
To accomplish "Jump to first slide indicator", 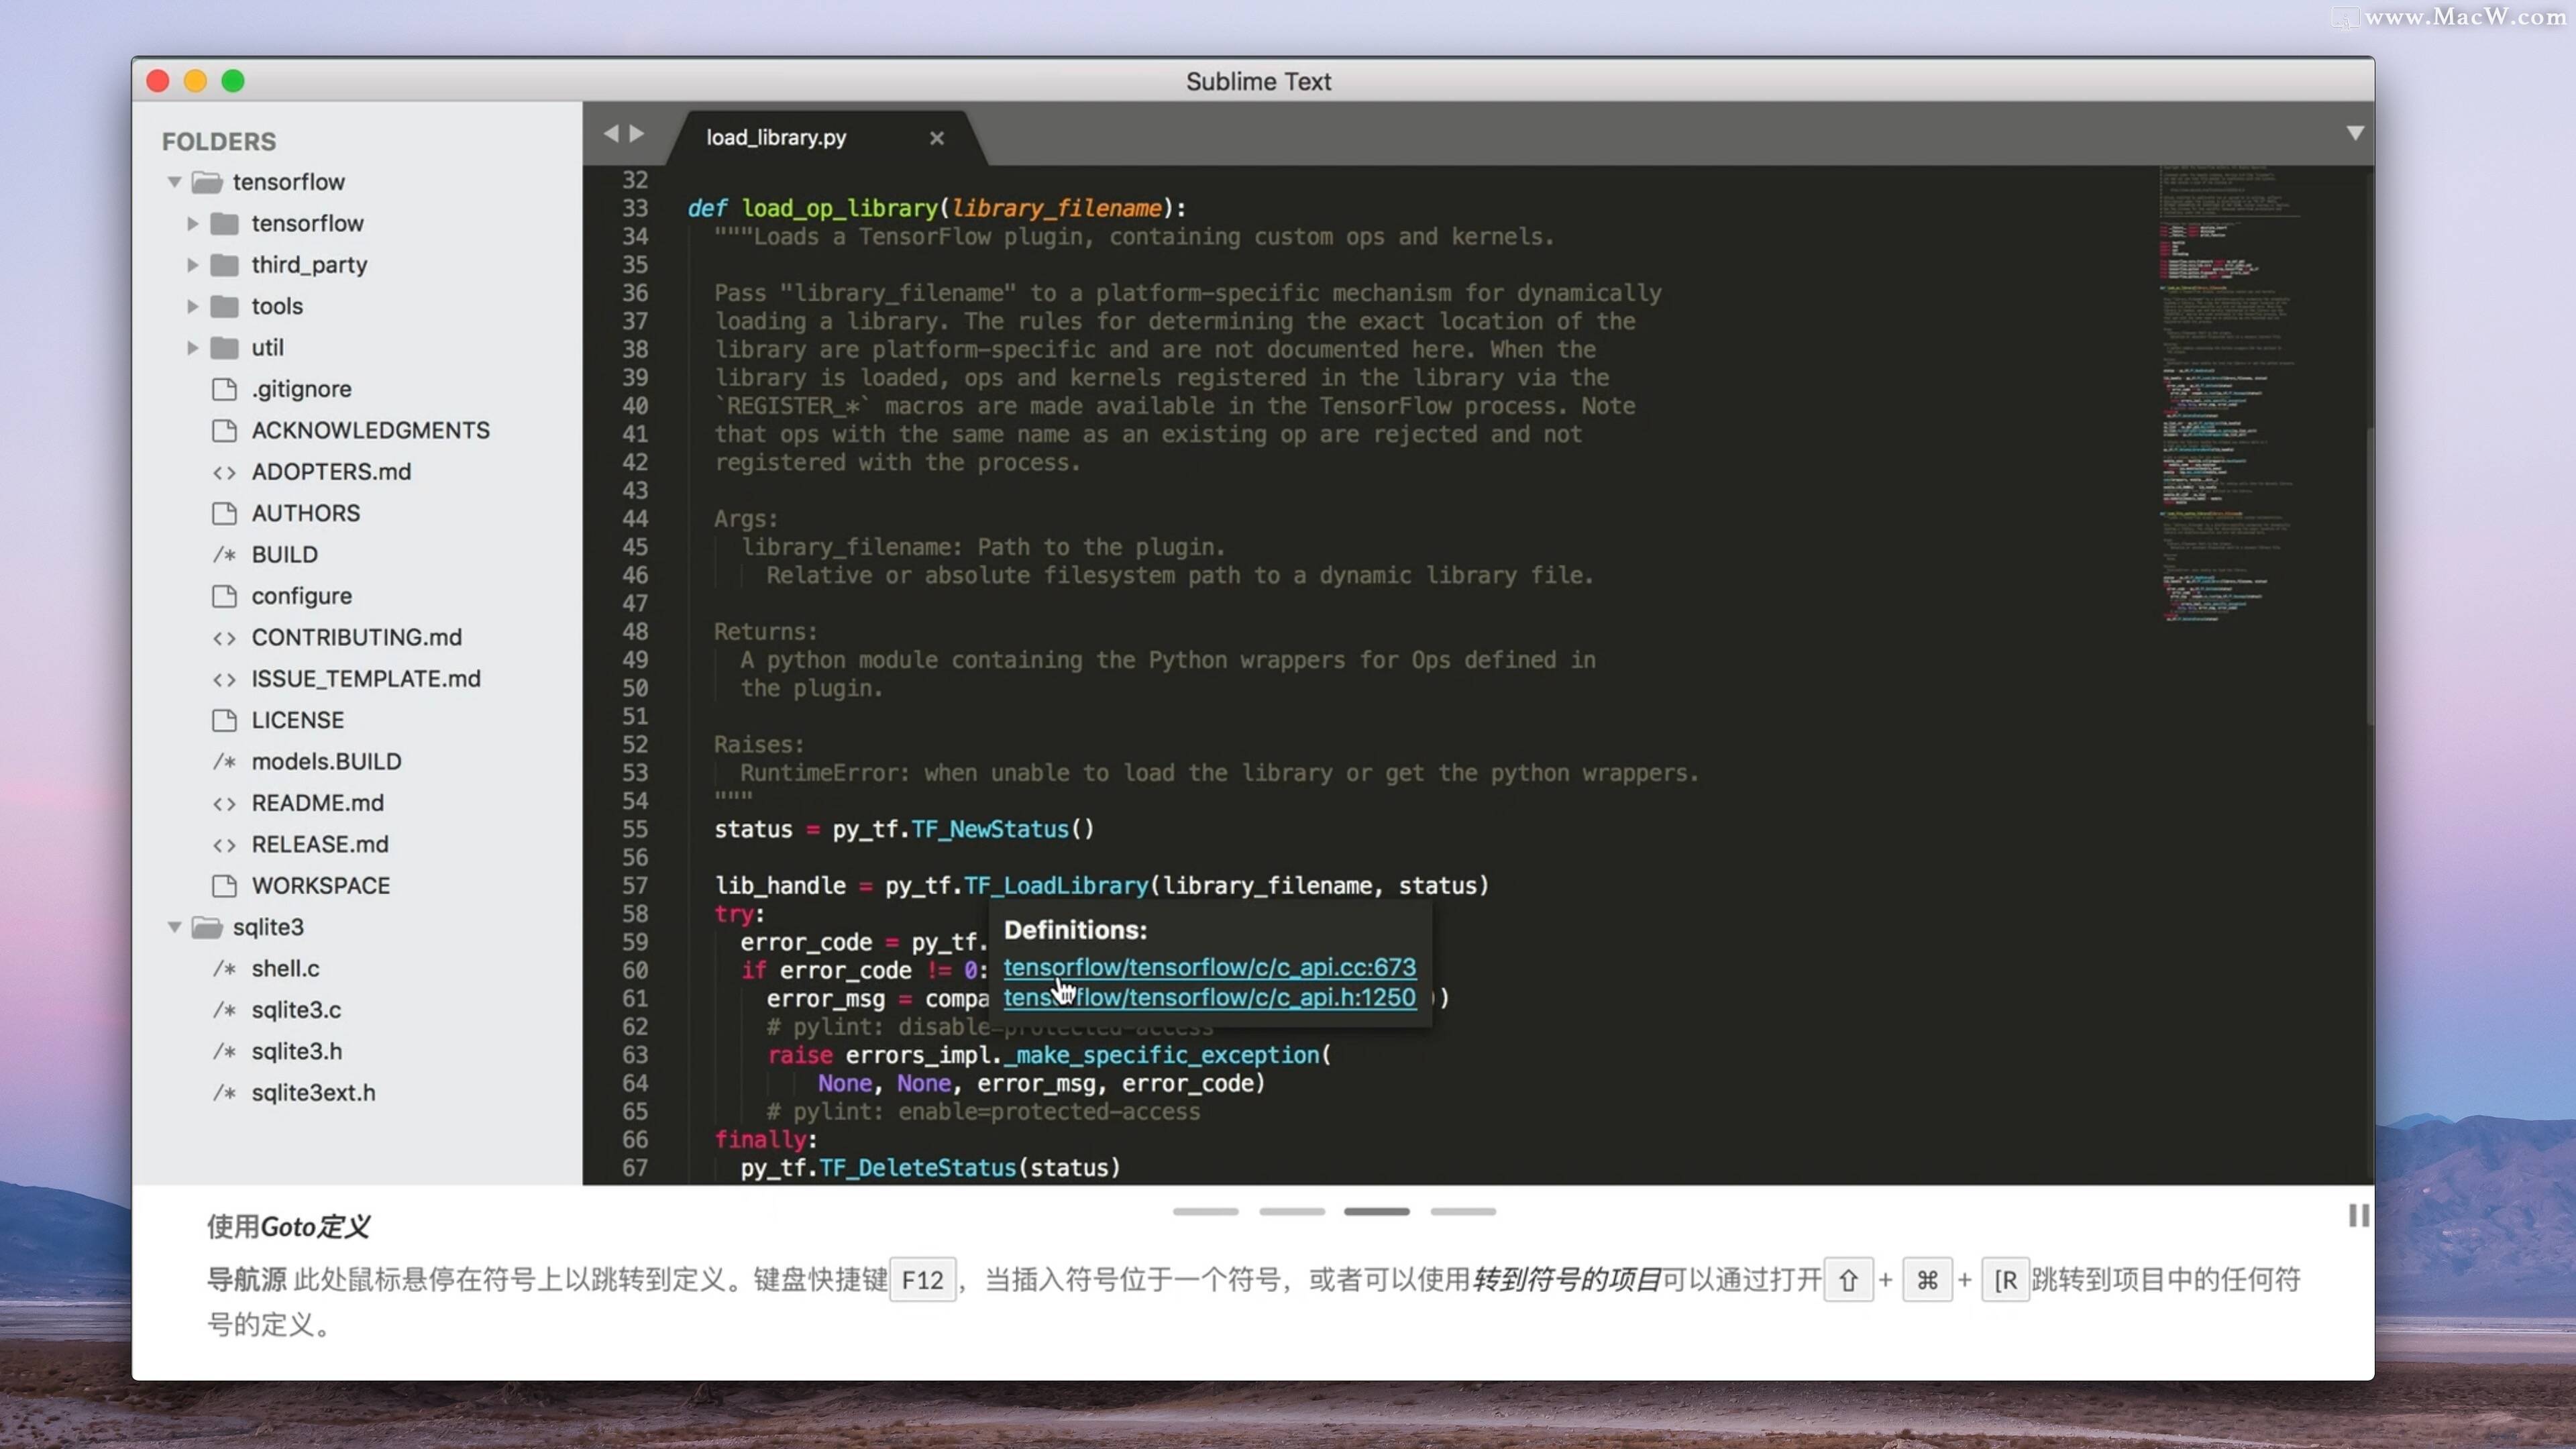I will [1205, 1211].
